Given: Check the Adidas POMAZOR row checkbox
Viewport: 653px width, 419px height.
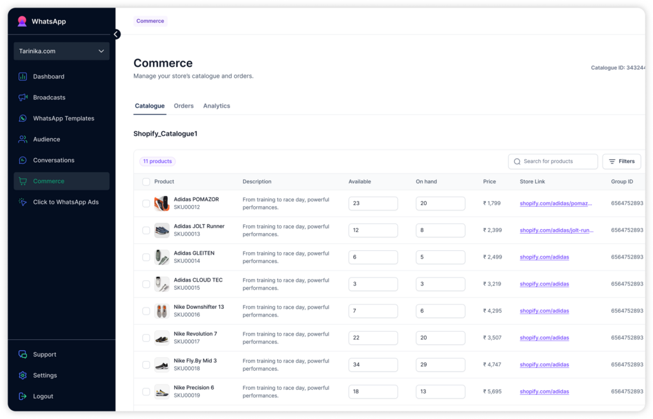Looking at the screenshot, I should tap(146, 203).
